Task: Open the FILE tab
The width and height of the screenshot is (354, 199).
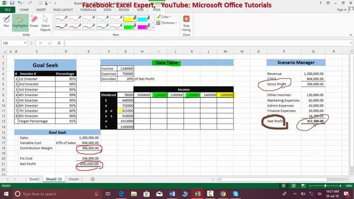Action: tap(7, 10)
